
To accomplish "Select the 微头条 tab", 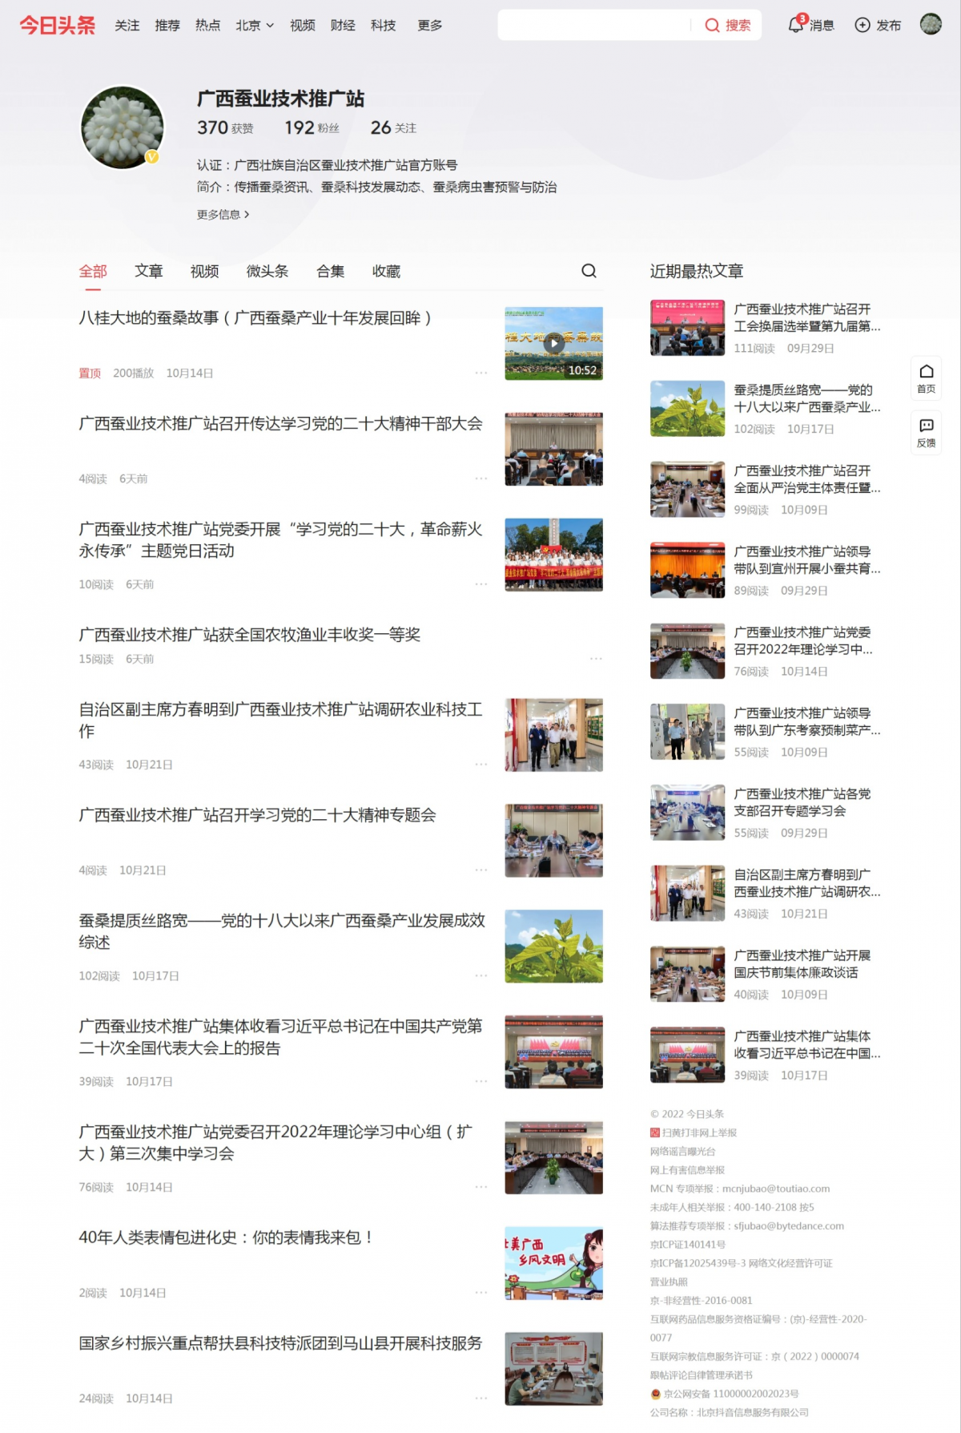I will [x=267, y=272].
